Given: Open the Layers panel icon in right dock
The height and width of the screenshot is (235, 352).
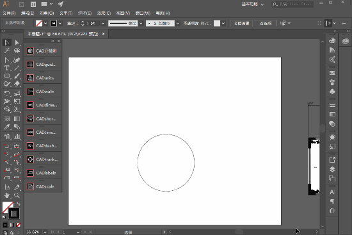Looking at the screenshot, I should coord(332,169).
